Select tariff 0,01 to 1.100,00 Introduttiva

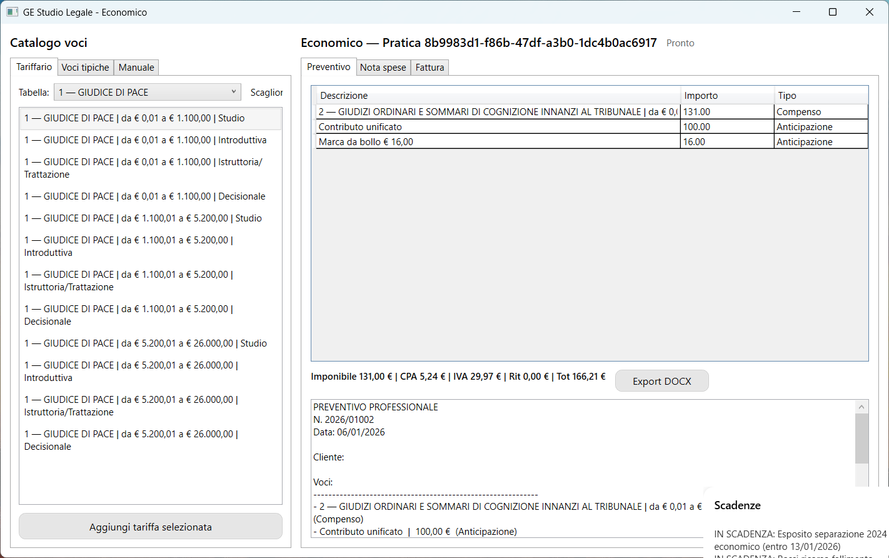[x=145, y=140]
